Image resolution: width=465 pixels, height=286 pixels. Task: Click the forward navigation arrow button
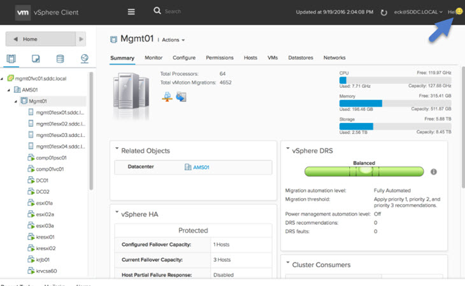click(x=81, y=39)
